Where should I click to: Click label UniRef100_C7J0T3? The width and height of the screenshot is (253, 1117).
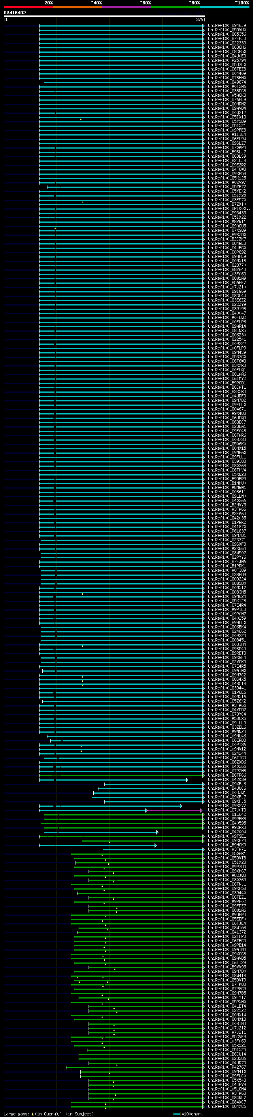coord(227,810)
